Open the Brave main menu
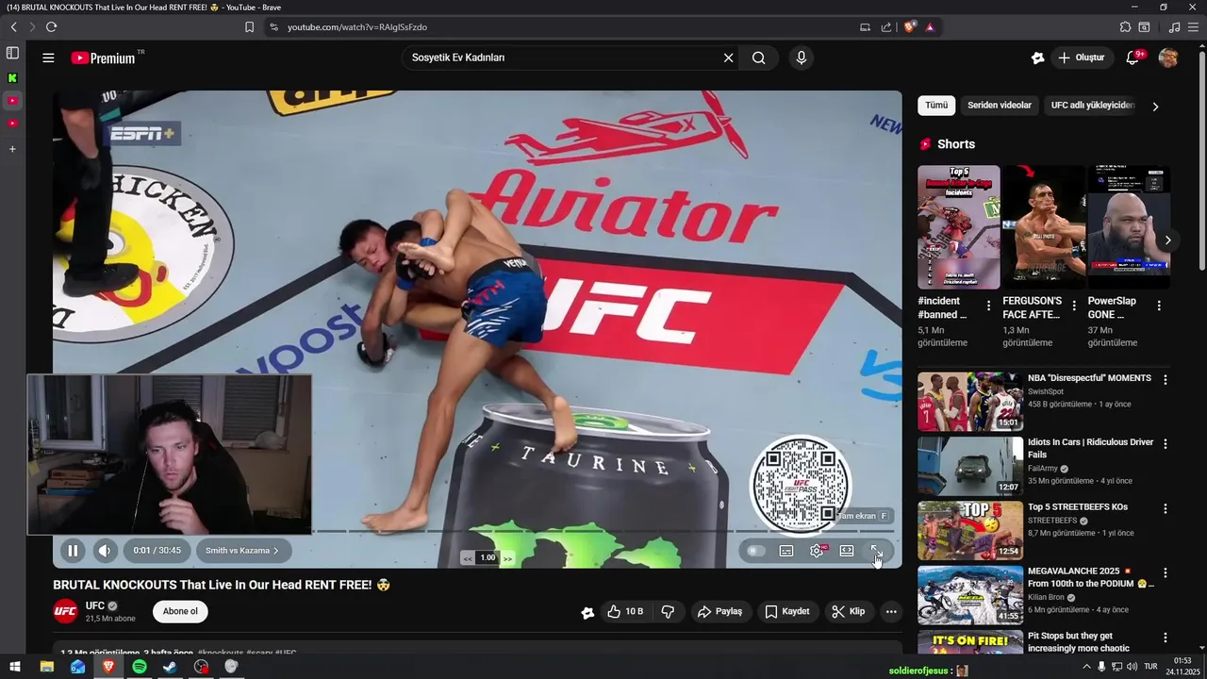This screenshot has height=679, width=1207. click(x=1192, y=27)
